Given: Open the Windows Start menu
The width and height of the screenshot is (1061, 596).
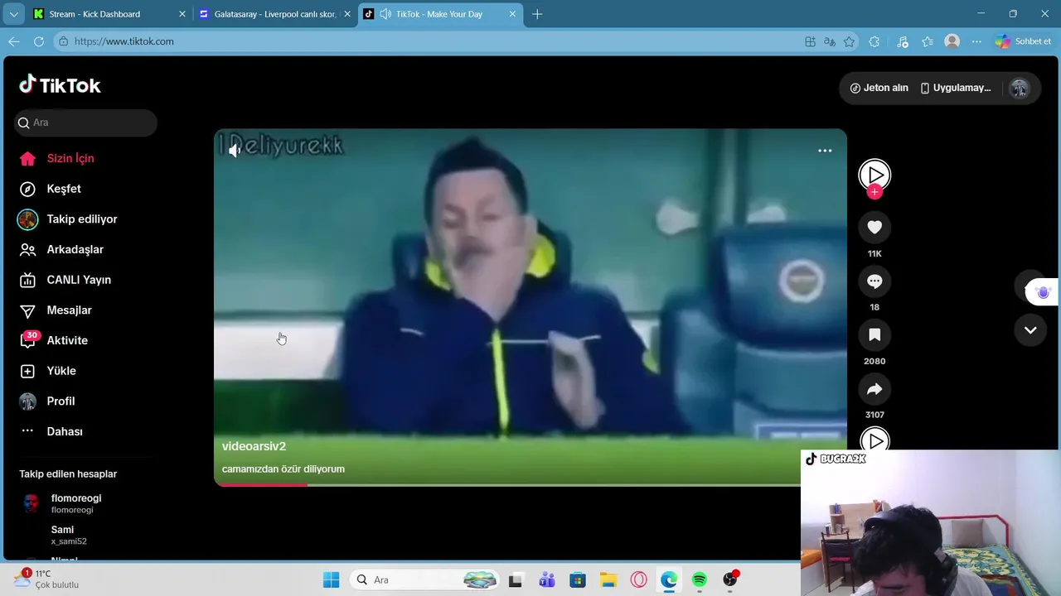Looking at the screenshot, I should pos(331,579).
